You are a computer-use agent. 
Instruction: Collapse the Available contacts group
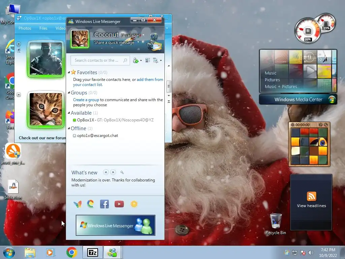(69, 113)
